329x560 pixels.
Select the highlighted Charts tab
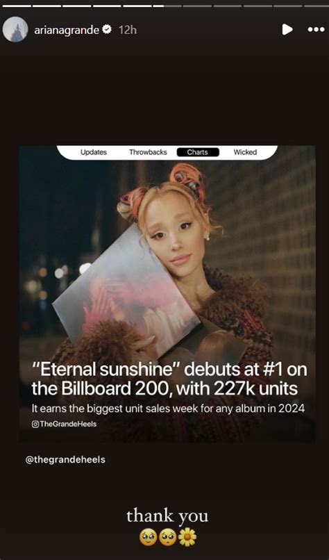click(x=198, y=152)
